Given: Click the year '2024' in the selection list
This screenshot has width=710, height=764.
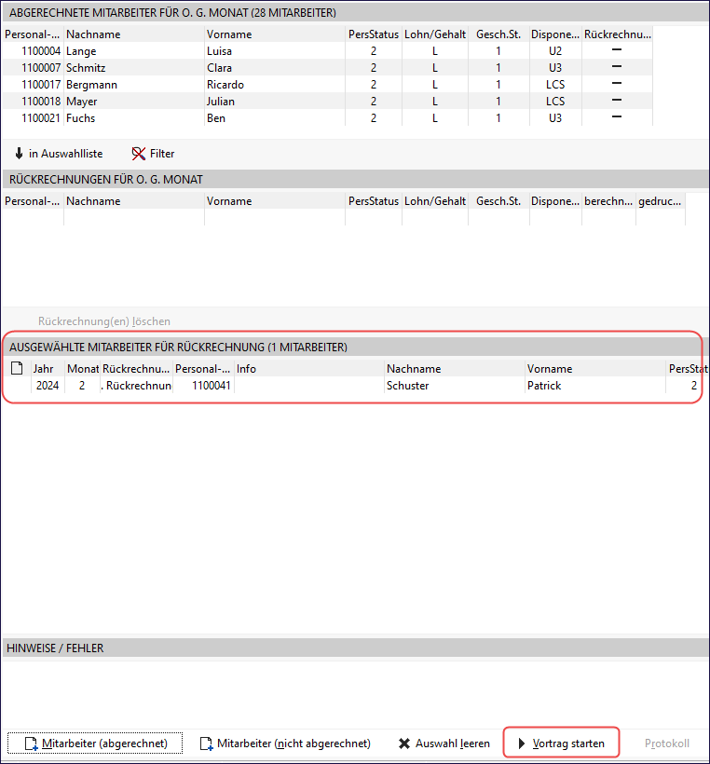Looking at the screenshot, I should 48,386.
